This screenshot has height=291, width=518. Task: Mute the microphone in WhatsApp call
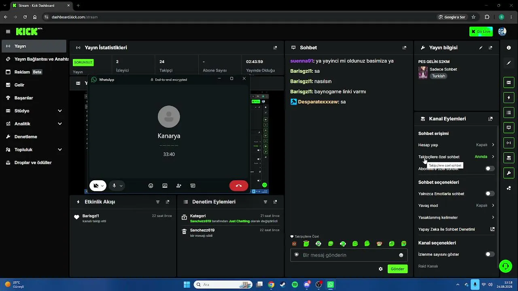coord(114,186)
